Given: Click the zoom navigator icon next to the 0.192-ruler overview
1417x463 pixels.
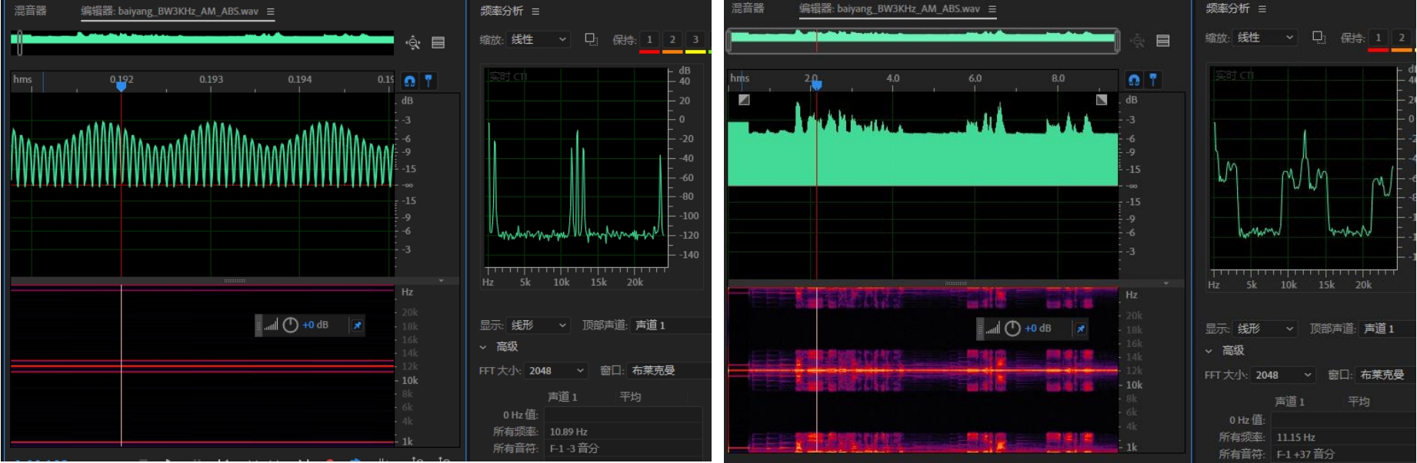Looking at the screenshot, I should point(413,42).
